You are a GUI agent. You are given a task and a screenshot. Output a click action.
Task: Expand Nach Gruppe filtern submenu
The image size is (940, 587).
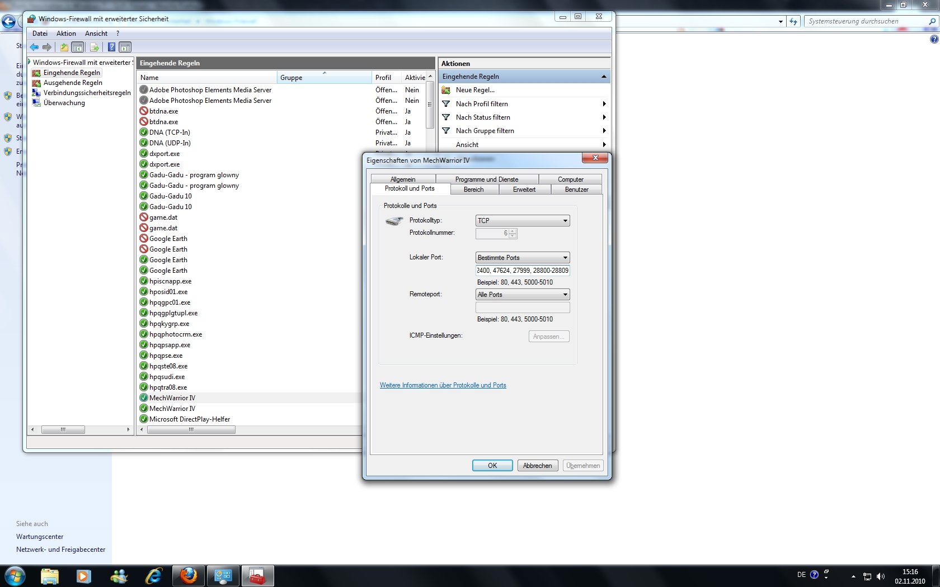[x=604, y=131]
